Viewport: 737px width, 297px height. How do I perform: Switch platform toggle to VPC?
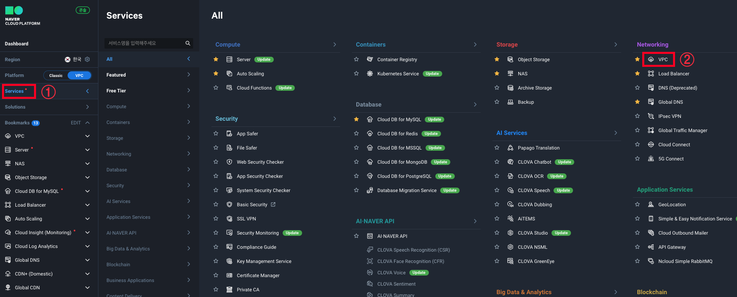tap(79, 76)
